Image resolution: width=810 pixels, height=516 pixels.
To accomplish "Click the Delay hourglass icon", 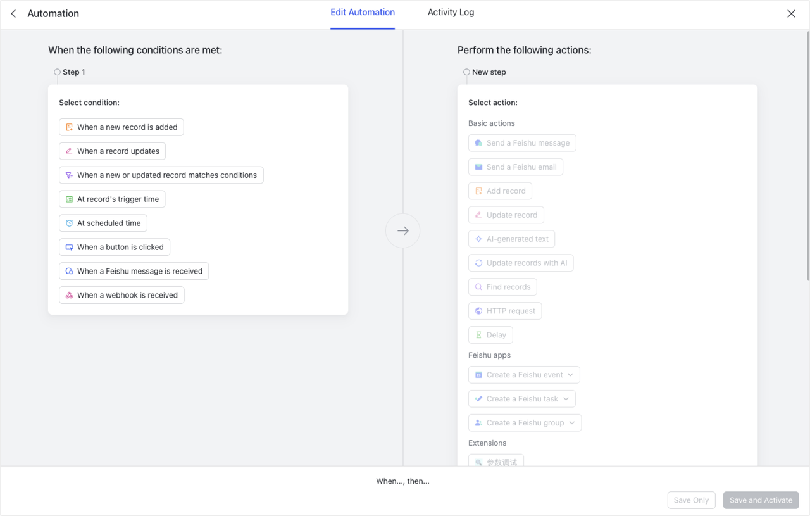I will (x=479, y=336).
